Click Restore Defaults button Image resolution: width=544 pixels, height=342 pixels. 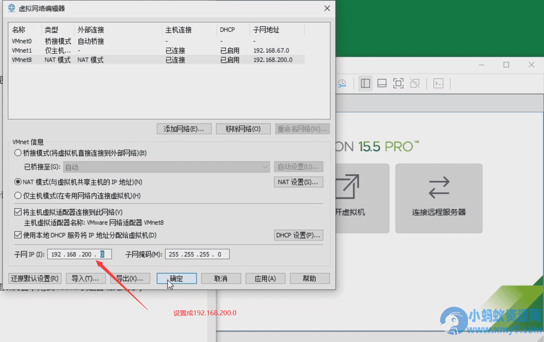point(35,278)
